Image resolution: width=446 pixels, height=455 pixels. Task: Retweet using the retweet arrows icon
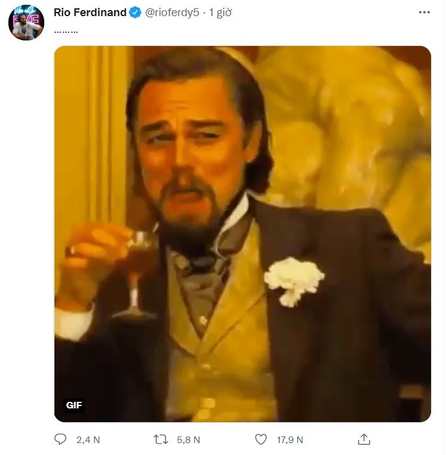pyautogui.click(x=161, y=439)
